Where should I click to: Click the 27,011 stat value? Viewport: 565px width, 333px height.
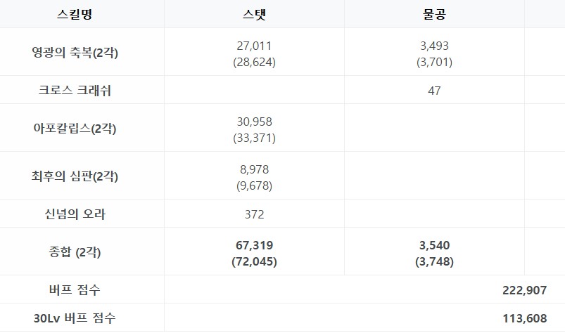click(254, 46)
